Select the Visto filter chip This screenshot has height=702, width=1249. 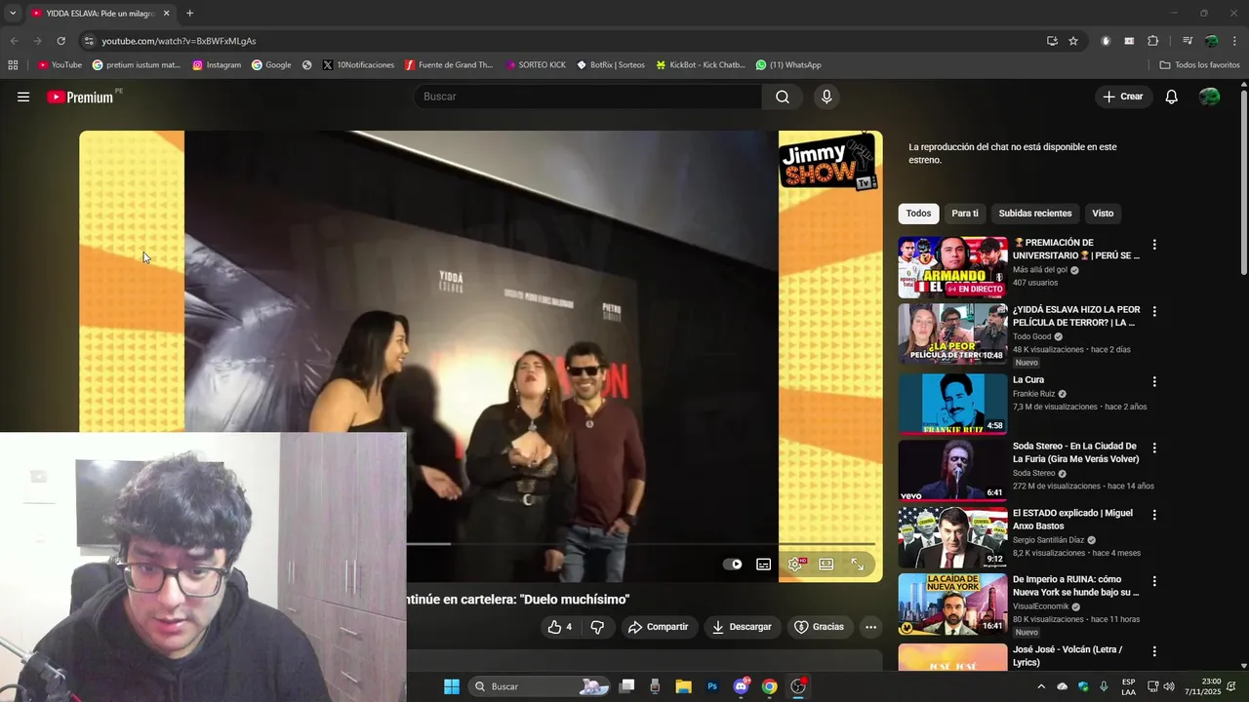[x=1103, y=214]
